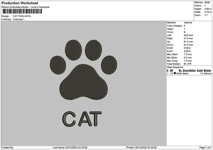This screenshot has width=213, height=150.
Task: Click the far right toe pad
Action: [x=109, y=65]
